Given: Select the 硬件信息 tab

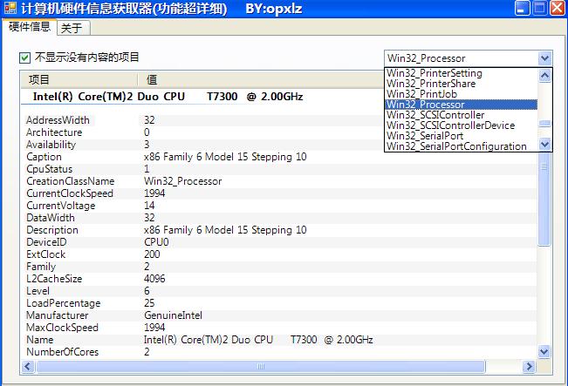Looking at the screenshot, I should (x=30, y=27).
